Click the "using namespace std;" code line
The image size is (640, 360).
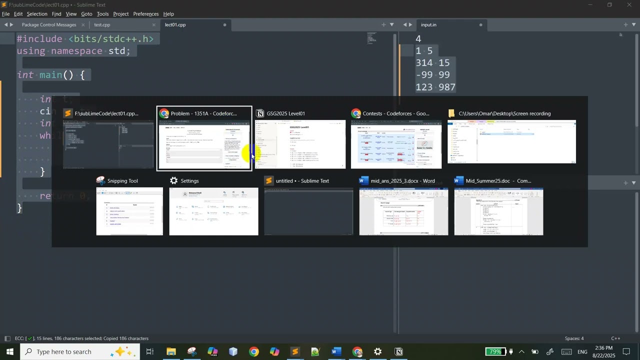tap(73, 51)
